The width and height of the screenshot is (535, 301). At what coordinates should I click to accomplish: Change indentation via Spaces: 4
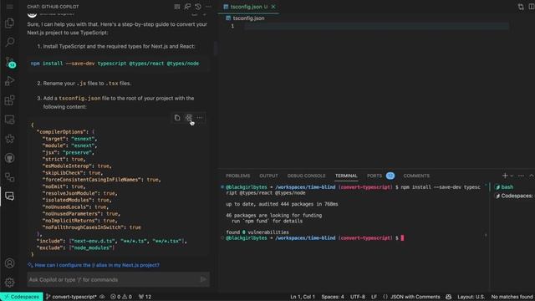333,297
